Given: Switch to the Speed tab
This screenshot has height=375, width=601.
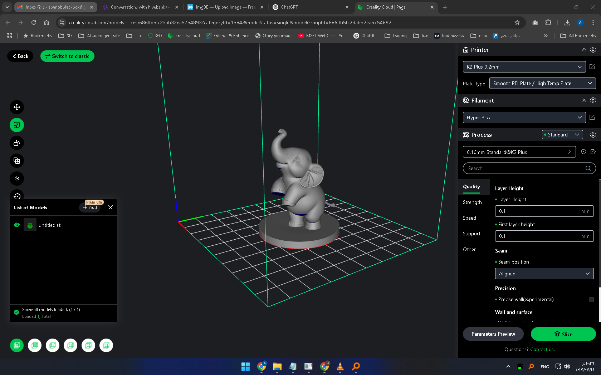Looking at the screenshot, I should [x=469, y=218].
